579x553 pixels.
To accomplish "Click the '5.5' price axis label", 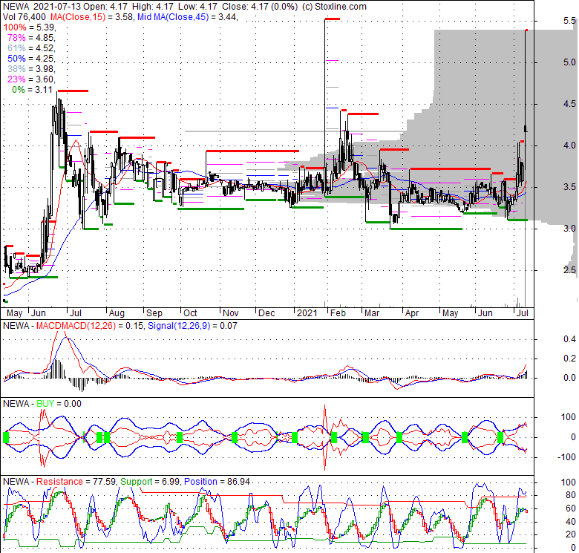I will 569,21.
